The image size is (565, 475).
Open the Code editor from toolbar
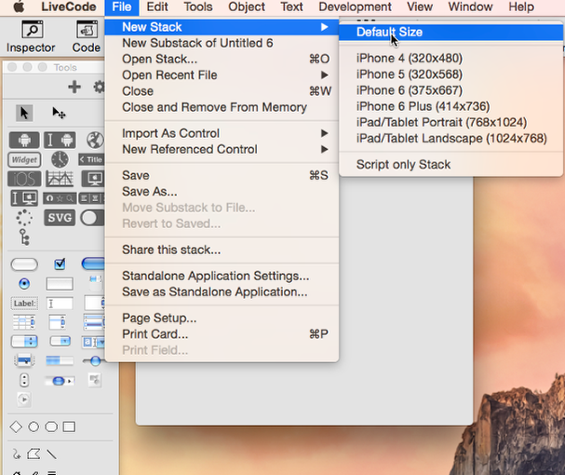pos(87,36)
